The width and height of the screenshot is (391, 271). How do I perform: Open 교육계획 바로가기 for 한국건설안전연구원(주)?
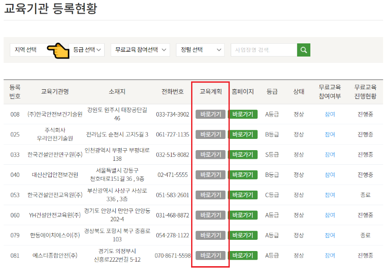point(211,155)
